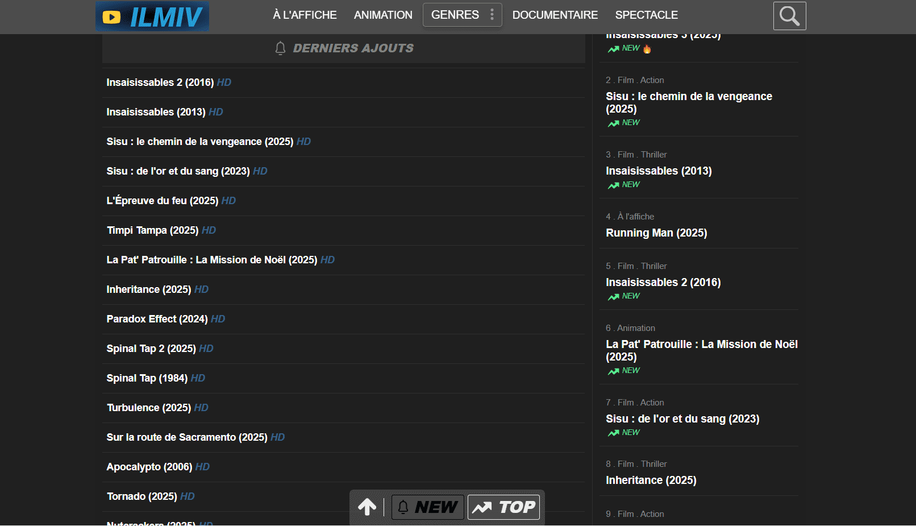
Task: Click the search magnifier icon
Action: (789, 16)
